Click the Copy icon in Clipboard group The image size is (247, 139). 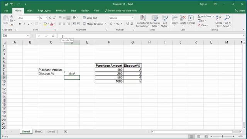[12, 20]
